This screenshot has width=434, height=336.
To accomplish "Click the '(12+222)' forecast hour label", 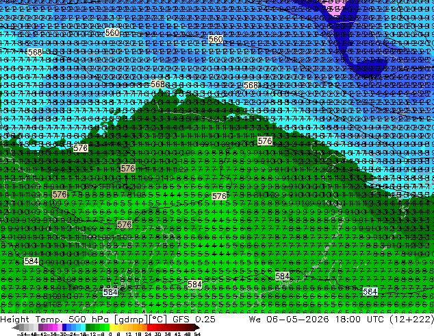I will click(411, 319).
